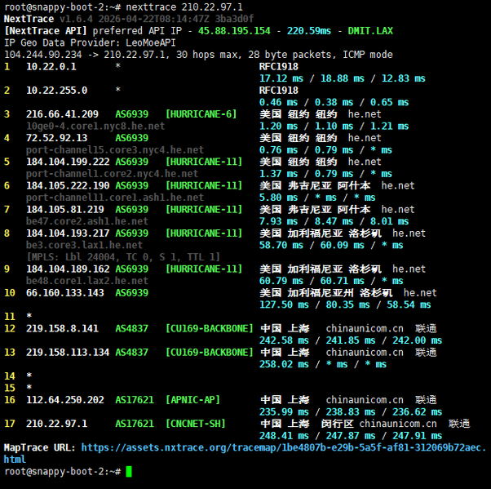491x489 pixels.
Task: Click hop 12 IP 219.158.8.141
Action: click(x=62, y=328)
